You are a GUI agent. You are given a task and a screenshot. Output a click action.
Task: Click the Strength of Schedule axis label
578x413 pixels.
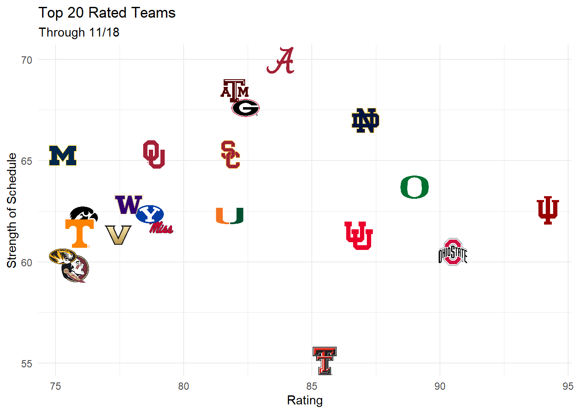pyautogui.click(x=12, y=210)
